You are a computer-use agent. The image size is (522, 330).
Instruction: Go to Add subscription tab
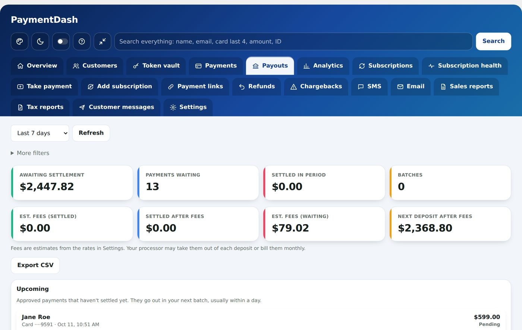(x=120, y=87)
